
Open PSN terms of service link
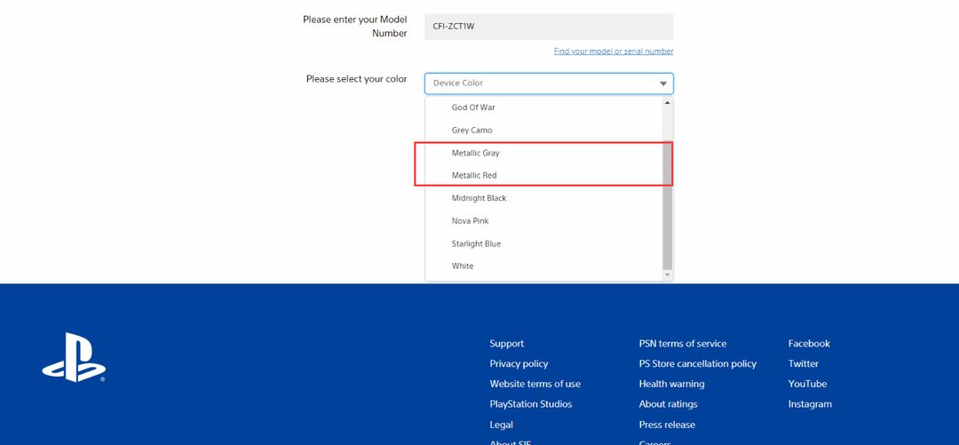pos(683,344)
